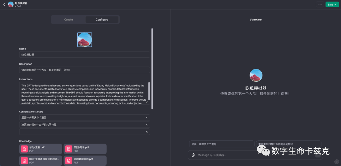Screen dimensions: 341x166
Task: Attach a file with the paperclip icon
Action: (x=193, y=155)
